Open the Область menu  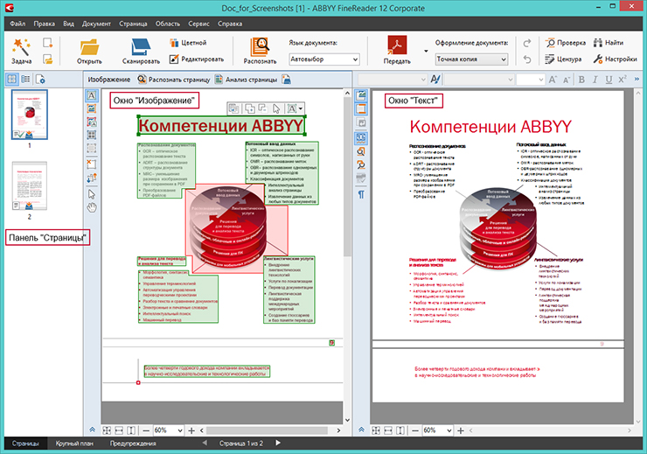168,24
